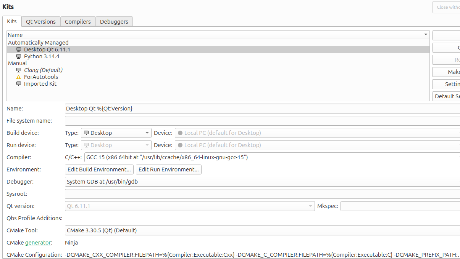Open the Debuggers tab
Viewport: 460px width, 259px height.
coord(114,22)
